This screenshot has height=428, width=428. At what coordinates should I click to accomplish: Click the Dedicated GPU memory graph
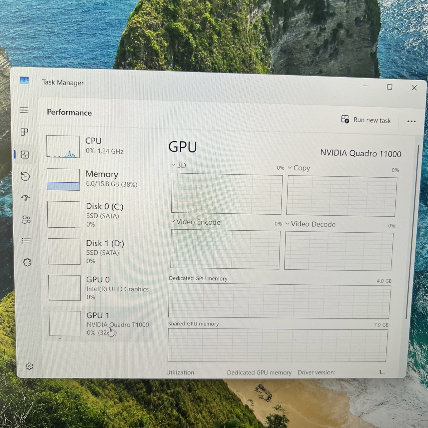pos(280,301)
